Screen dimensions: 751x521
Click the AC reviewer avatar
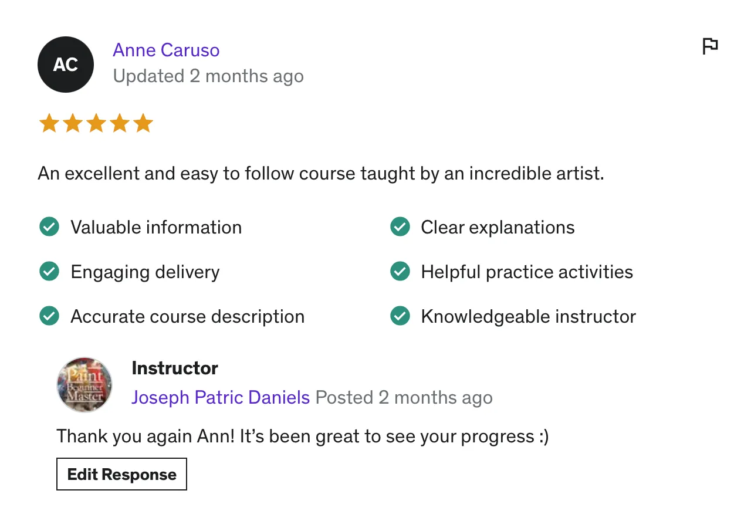click(66, 65)
